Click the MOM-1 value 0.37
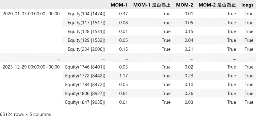 click(x=123, y=14)
